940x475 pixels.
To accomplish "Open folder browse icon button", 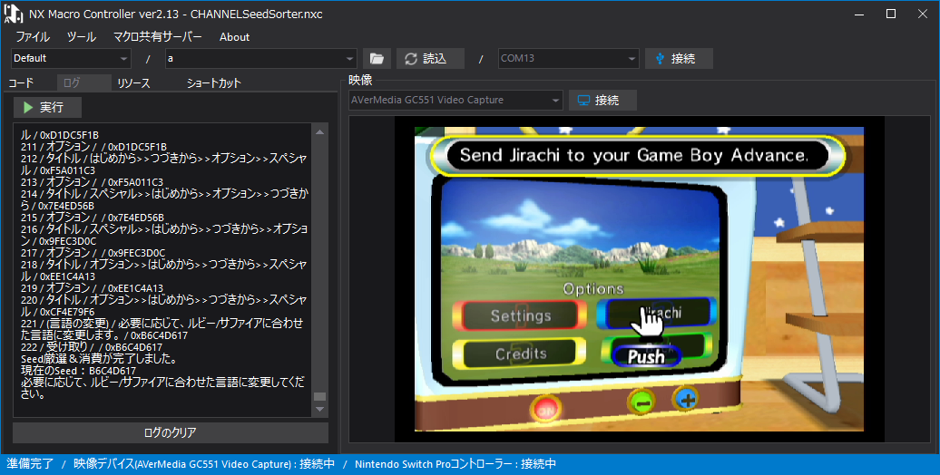I will click(377, 58).
